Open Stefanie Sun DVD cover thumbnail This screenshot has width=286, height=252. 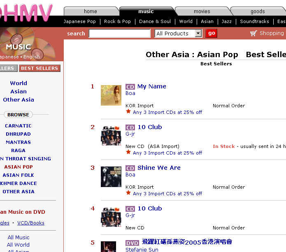(108, 247)
